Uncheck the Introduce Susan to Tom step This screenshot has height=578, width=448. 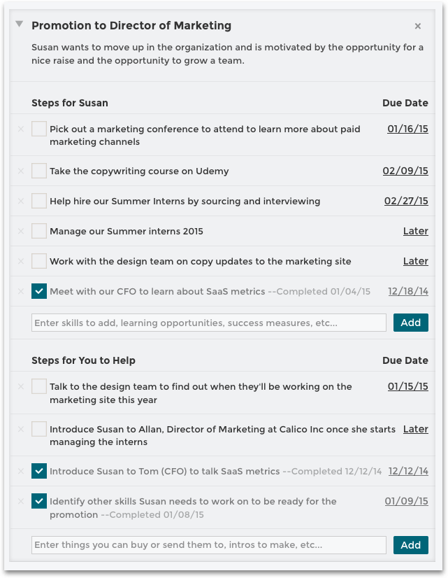[x=39, y=471]
